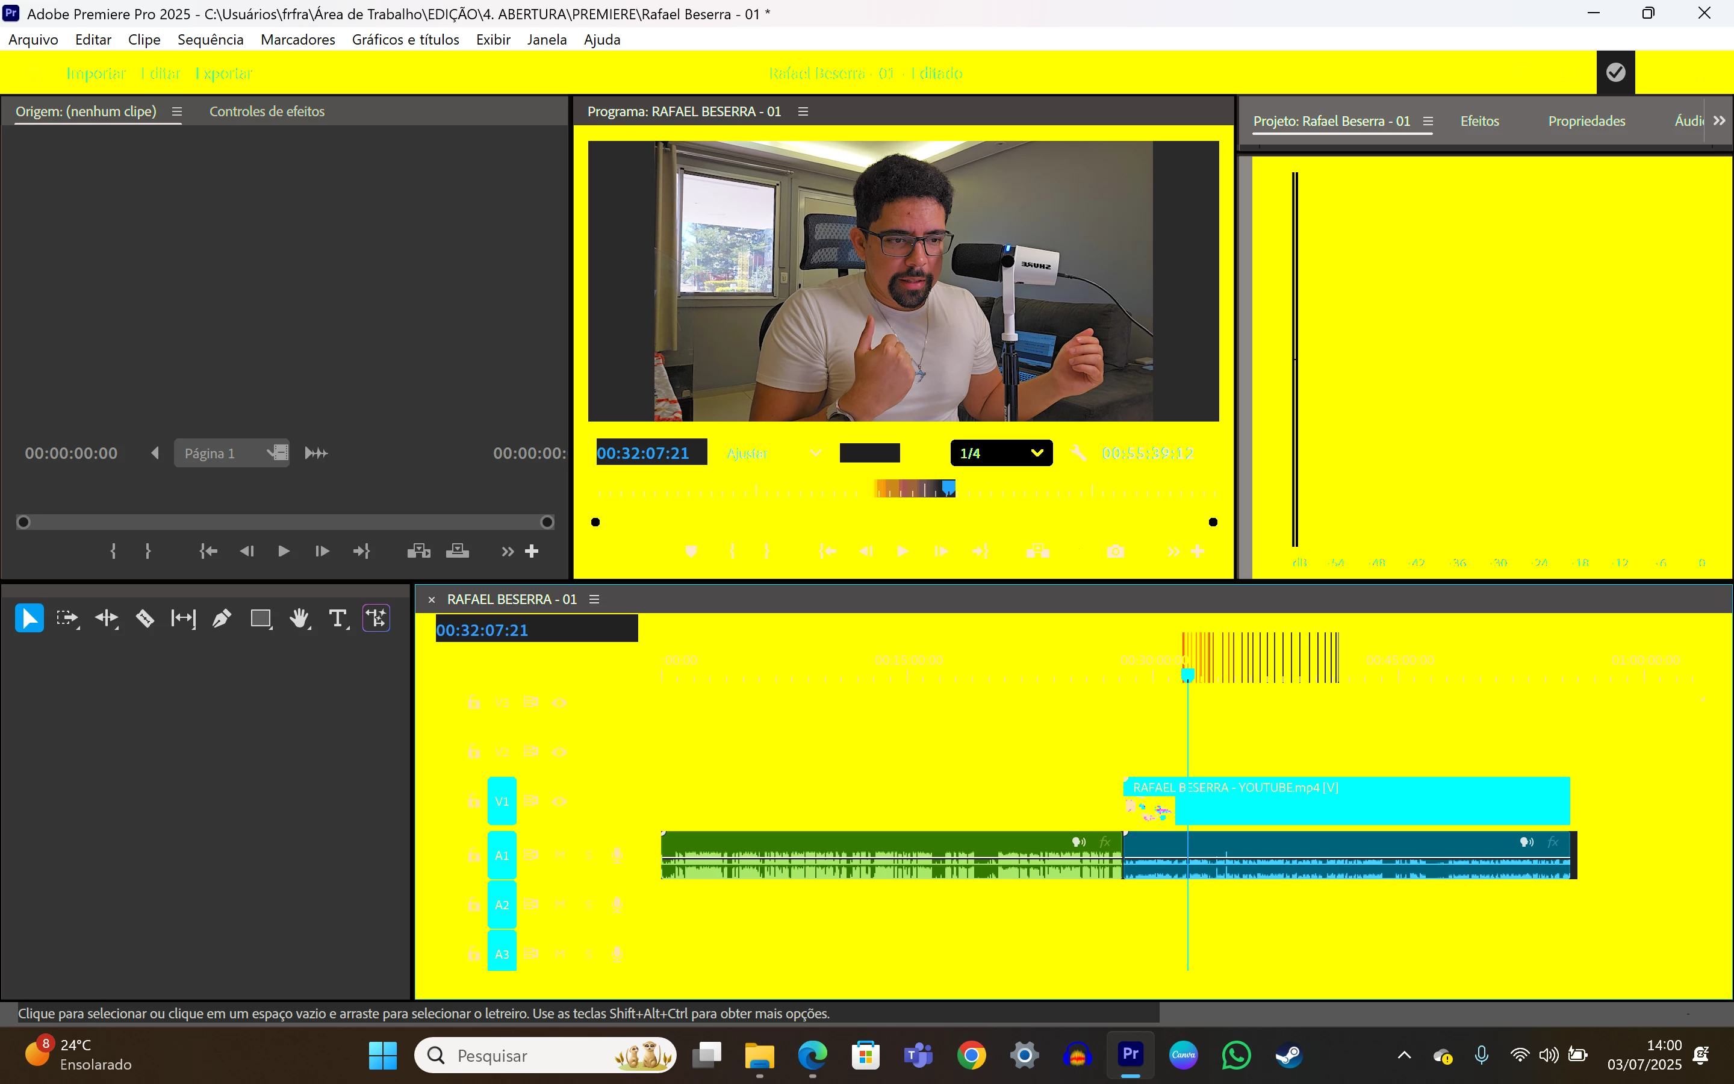The image size is (1734, 1084).
Task: Select the Hand tool
Action: pos(299,618)
